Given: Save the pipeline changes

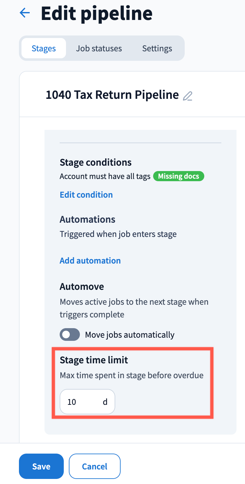Looking at the screenshot, I should 41,466.
